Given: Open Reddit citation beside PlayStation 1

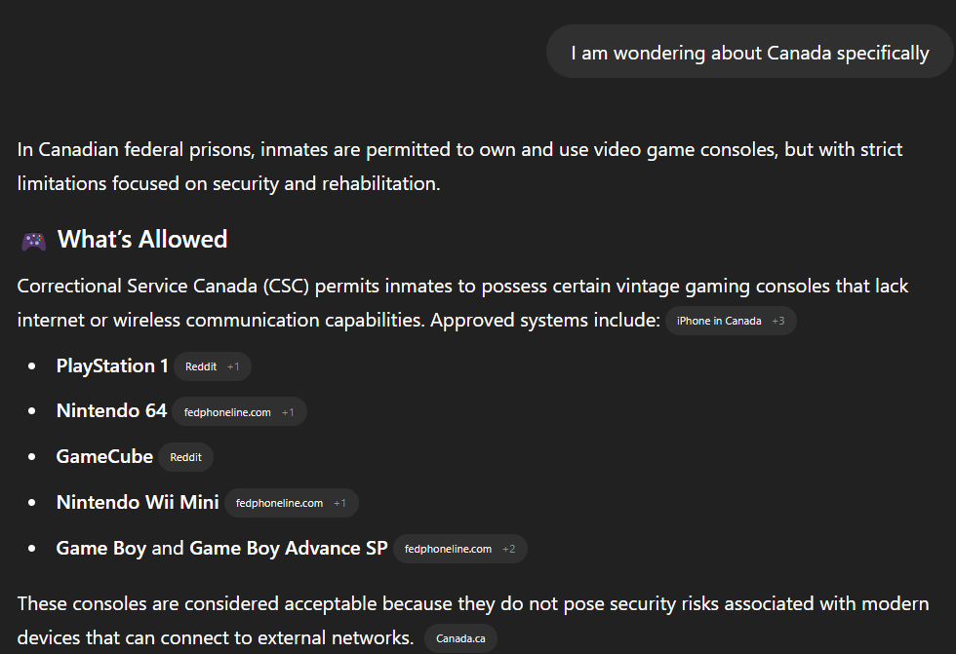Looking at the screenshot, I should (x=201, y=366).
